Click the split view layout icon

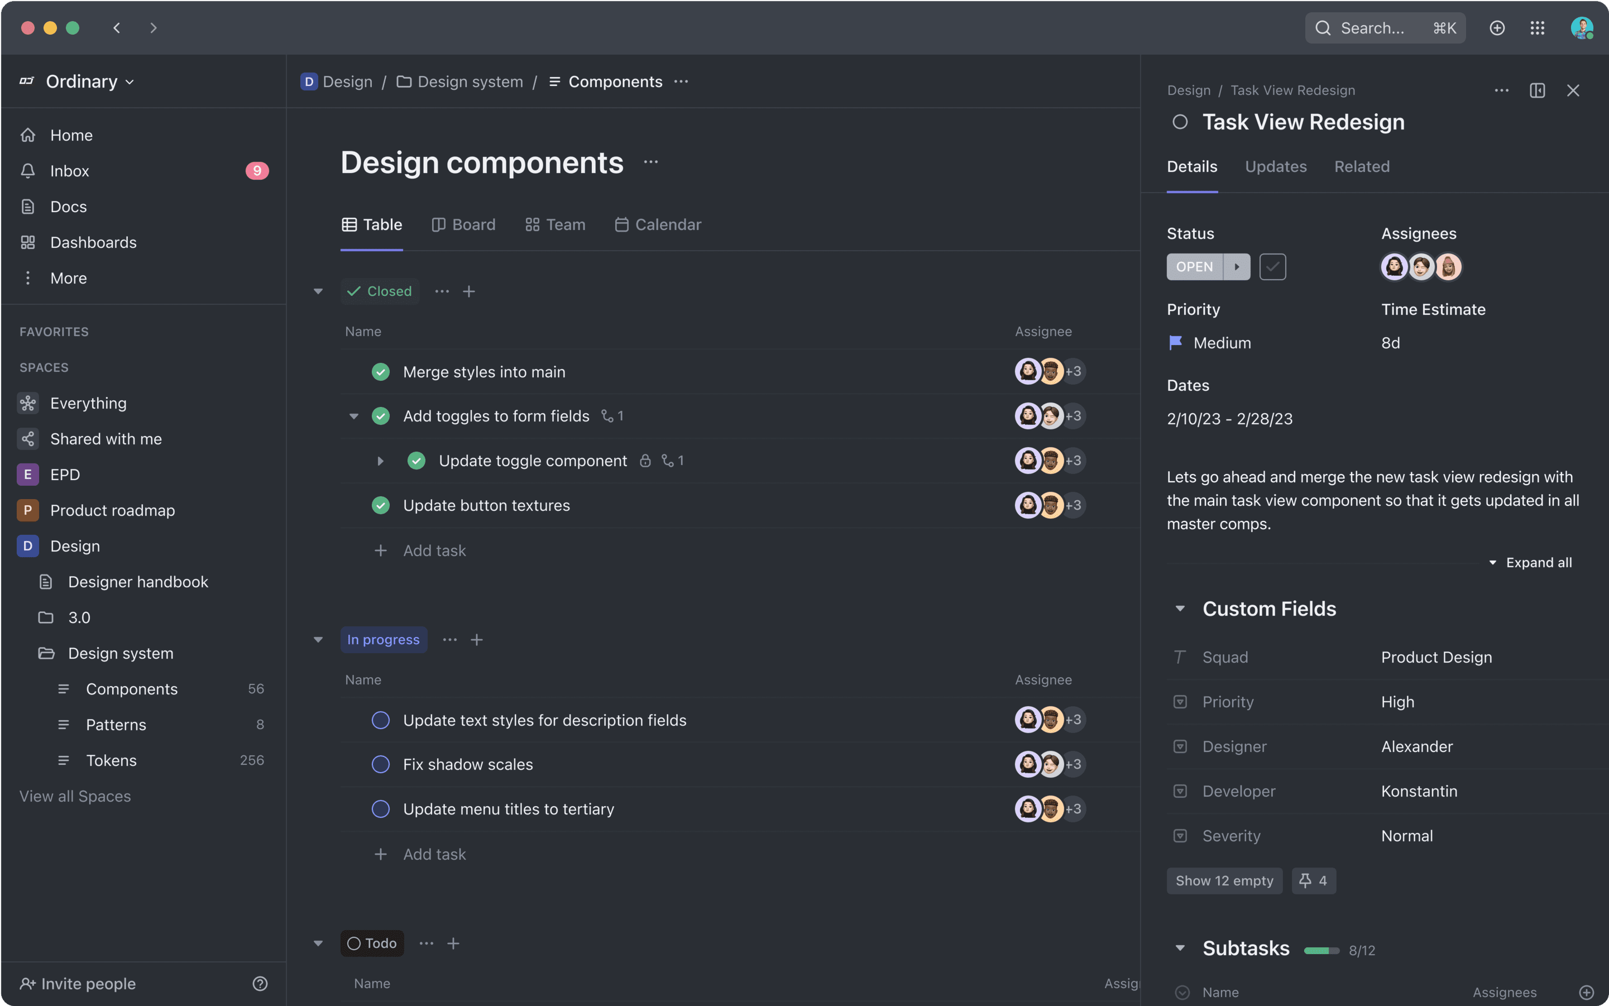point(1536,90)
